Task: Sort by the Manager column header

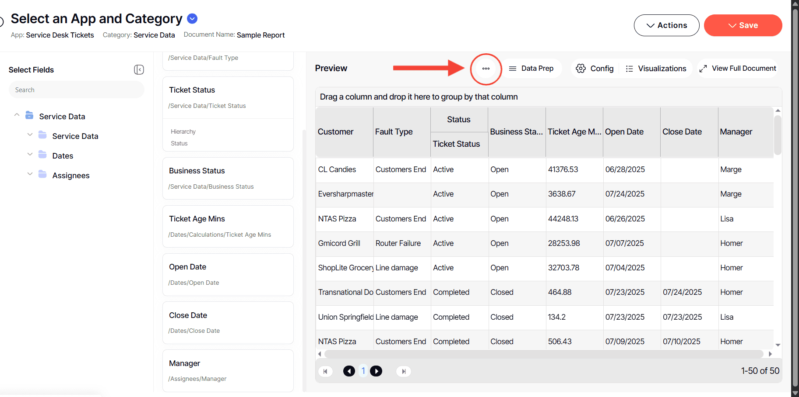Action: [x=746, y=132]
